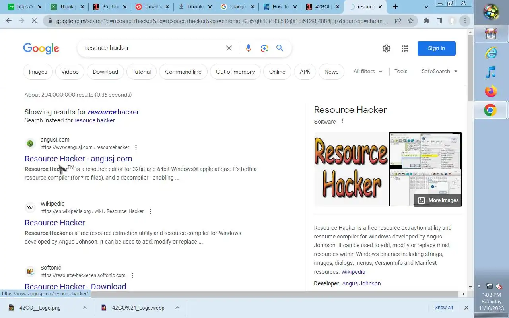Go back with the browser back arrow
The image size is (509, 318).
(9, 21)
